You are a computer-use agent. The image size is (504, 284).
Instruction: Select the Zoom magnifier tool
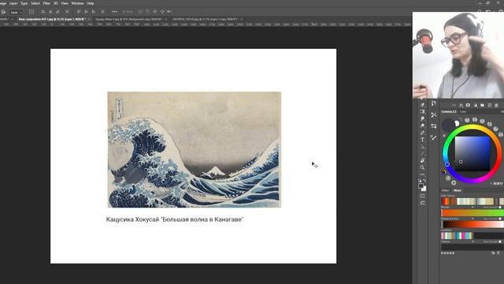[422, 167]
